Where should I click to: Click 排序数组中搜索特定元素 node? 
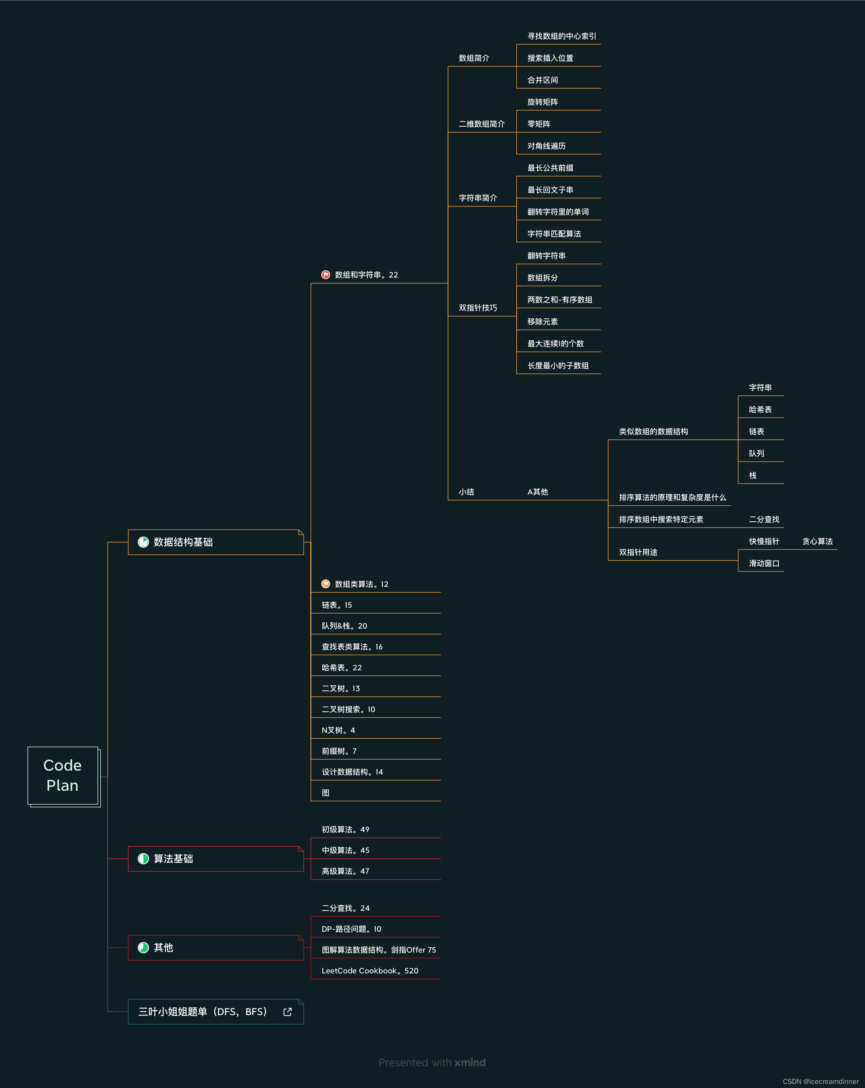pyautogui.click(x=661, y=519)
